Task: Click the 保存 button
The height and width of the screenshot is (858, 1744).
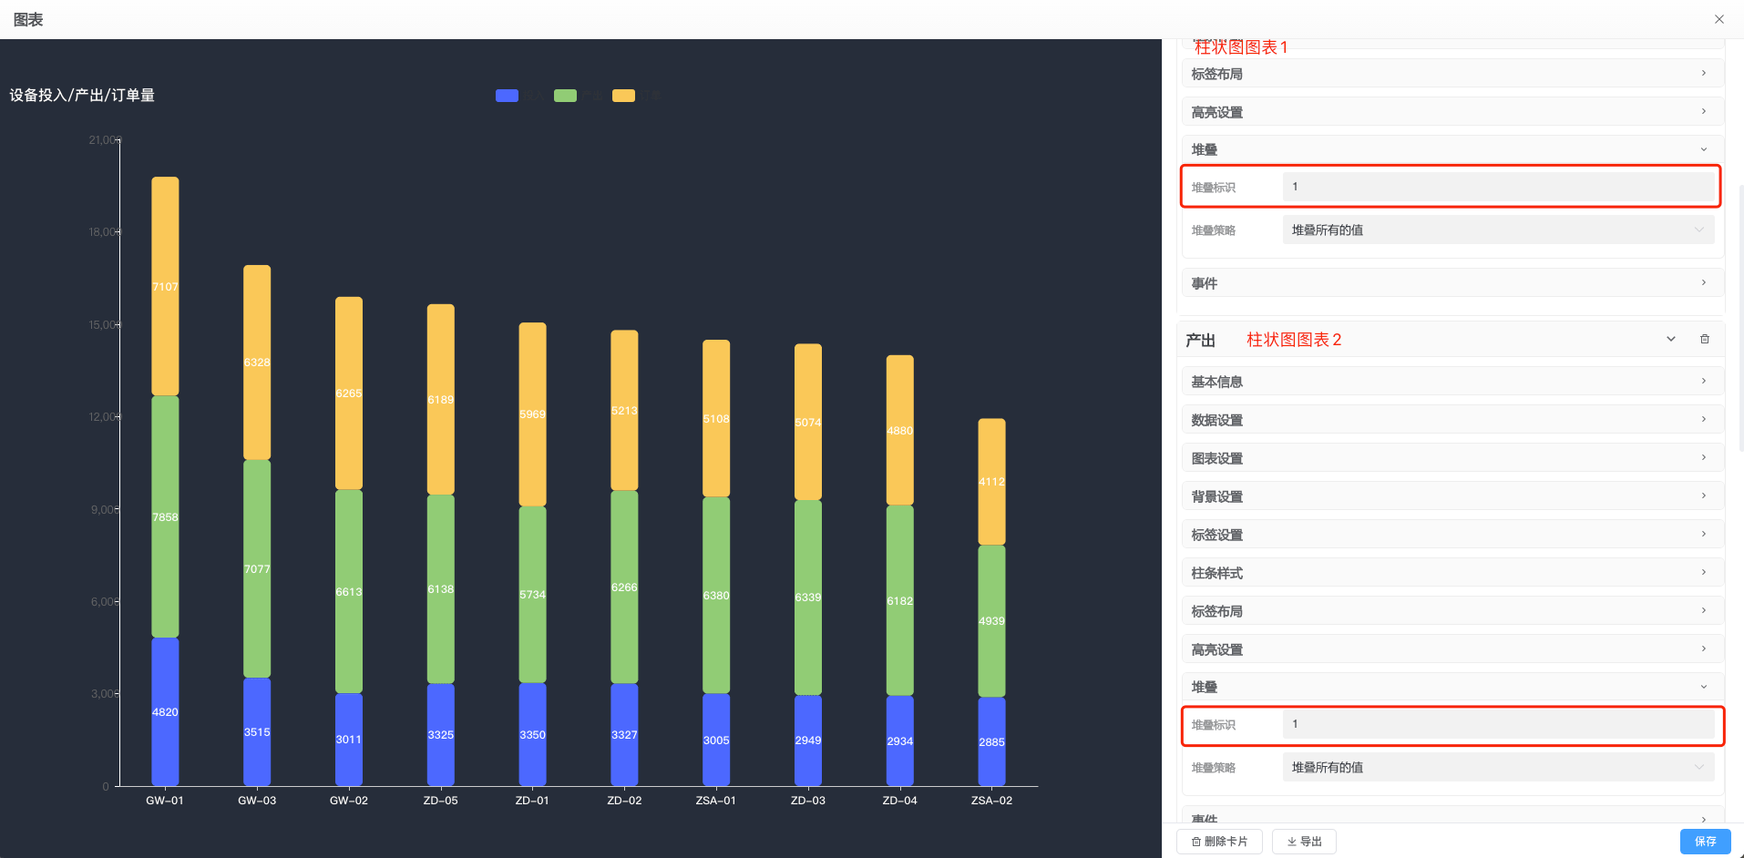Action: click(x=1704, y=841)
